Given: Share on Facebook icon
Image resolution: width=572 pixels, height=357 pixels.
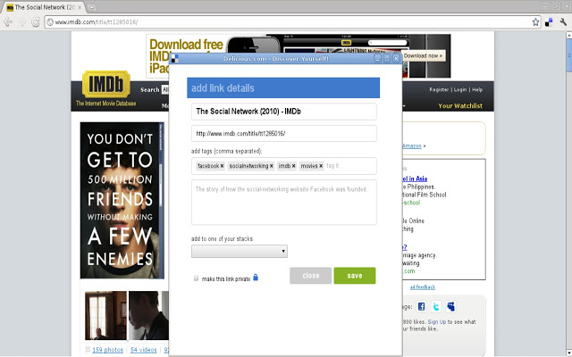Looking at the screenshot, I should point(421,306).
